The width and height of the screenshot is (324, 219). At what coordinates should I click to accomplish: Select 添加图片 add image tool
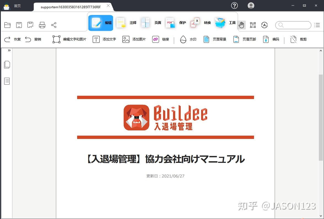tap(134, 39)
